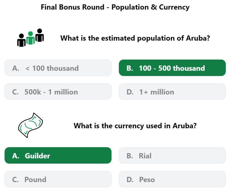The image size is (229, 191).
Task: Click the letter B of highlighted population answer
Action: click(x=130, y=68)
